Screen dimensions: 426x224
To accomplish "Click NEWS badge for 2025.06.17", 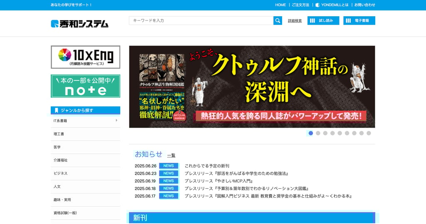I will 168,196.
